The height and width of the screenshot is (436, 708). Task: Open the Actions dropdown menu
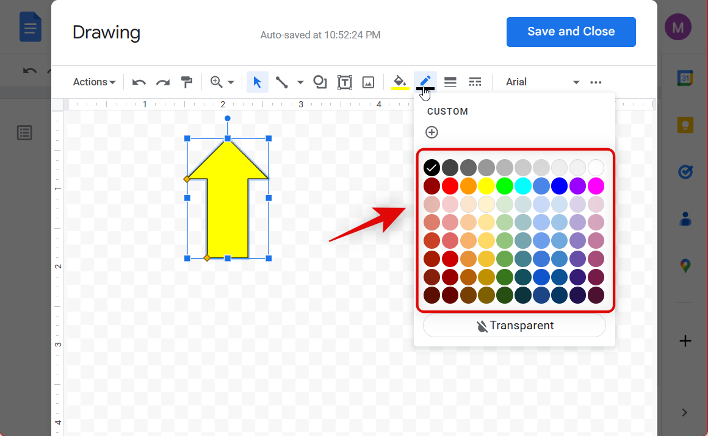tap(95, 82)
